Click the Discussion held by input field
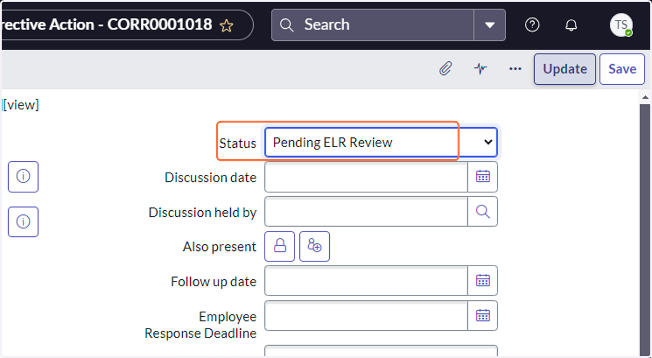The image size is (652, 358). pyautogui.click(x=366, y=212)
